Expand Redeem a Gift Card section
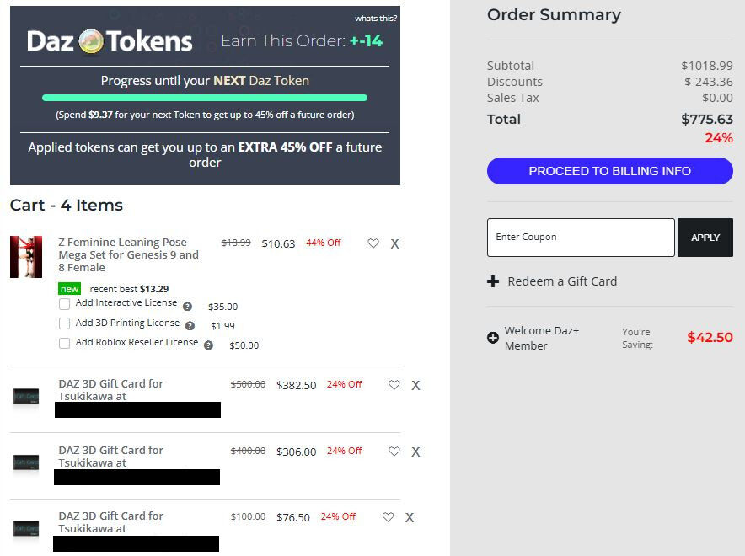Screen dimensions: 745x556 click(552, 281)
